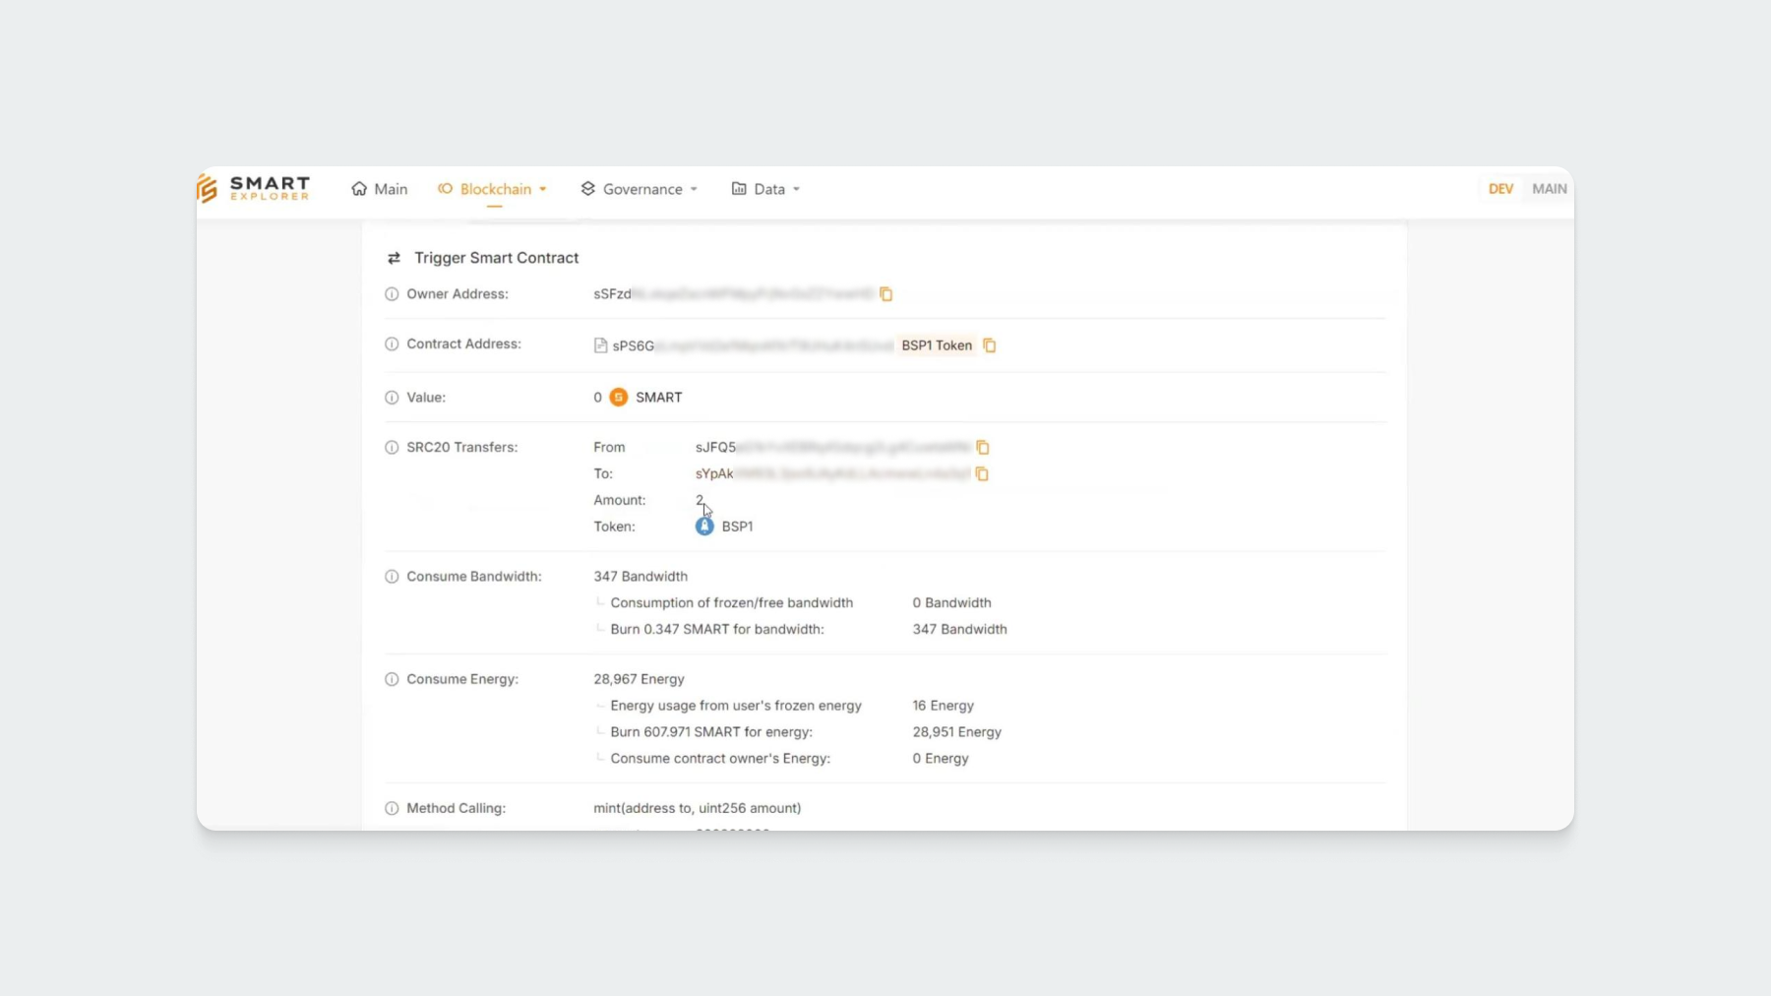
Task: Click the info icon beside Method Calling
Action: [392, 808]
